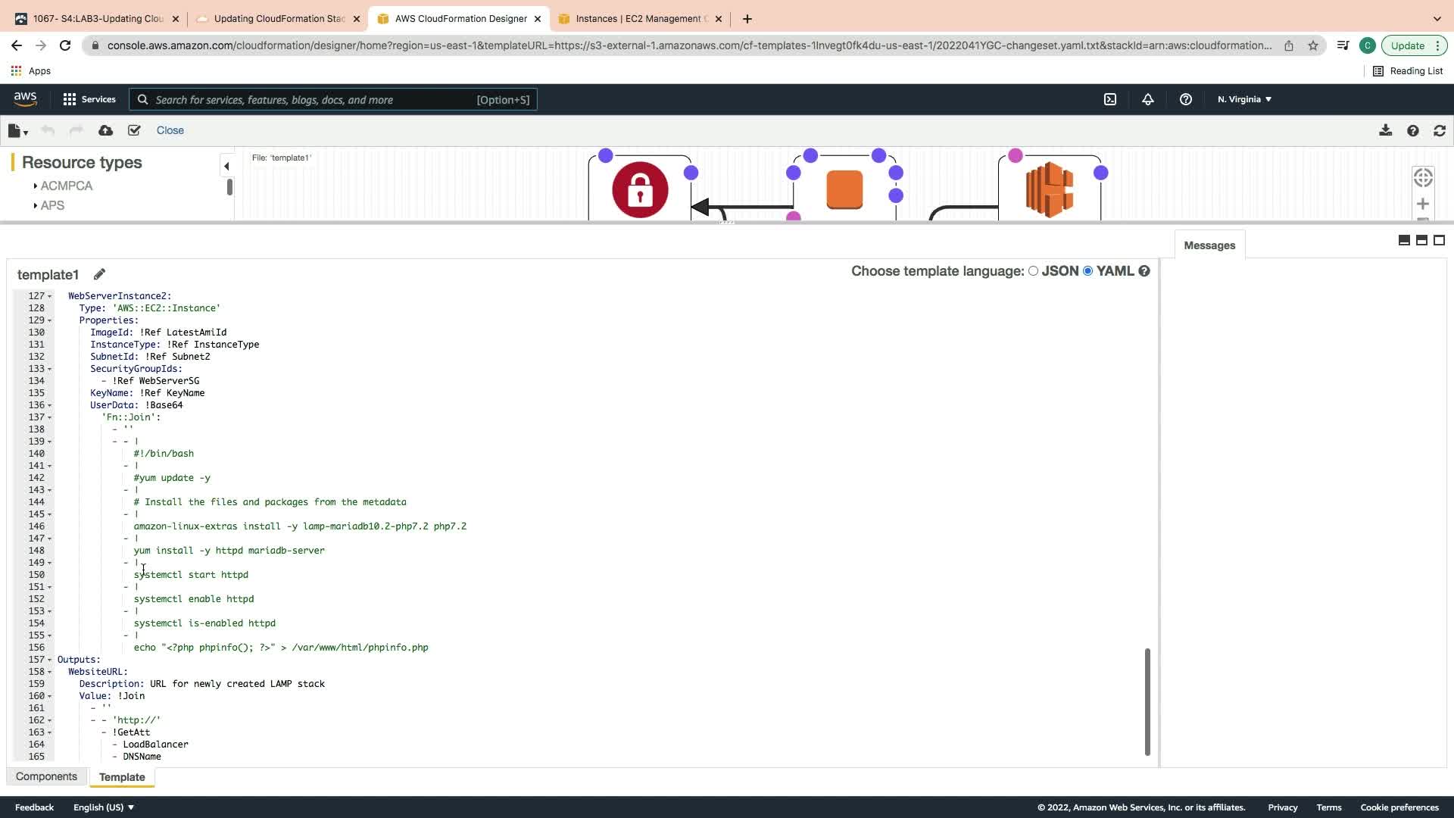This screenshot has width=1454, height=818.
Task: Click the Validate template checkmark icon
Action: pyautogui.click(x=134, y=130)
